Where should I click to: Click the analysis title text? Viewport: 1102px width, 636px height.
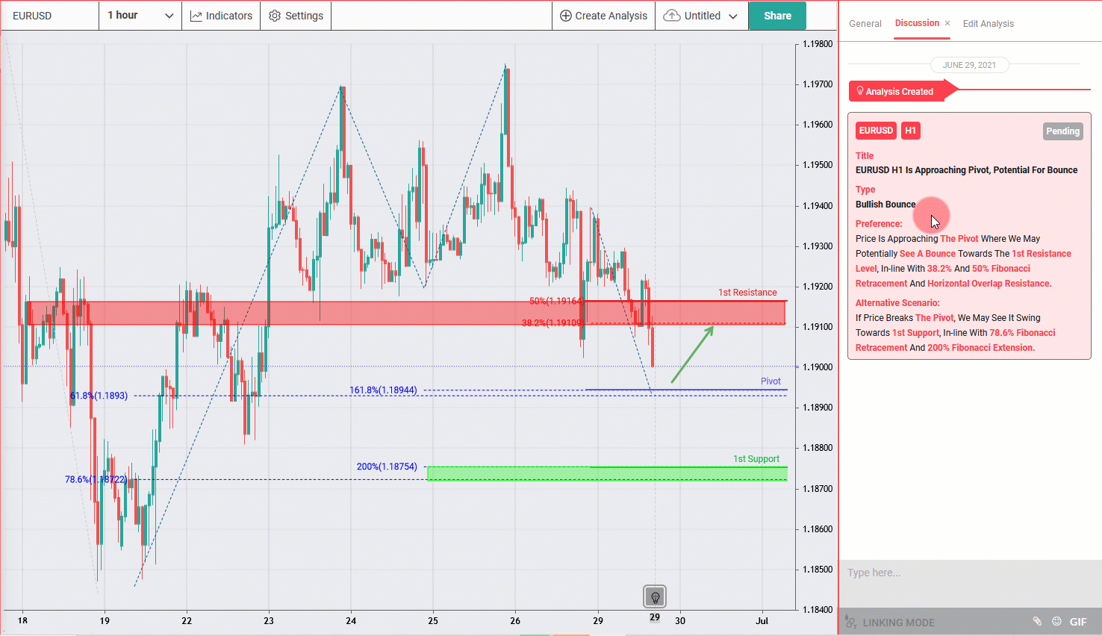coord(966,170)
